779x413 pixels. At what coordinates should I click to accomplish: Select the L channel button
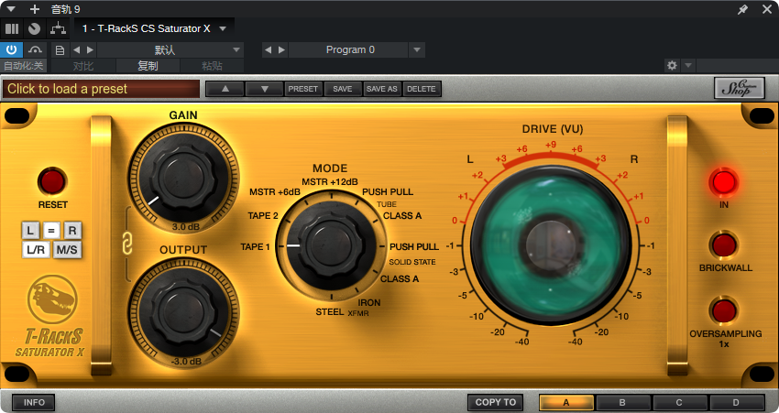pos(30,231)
